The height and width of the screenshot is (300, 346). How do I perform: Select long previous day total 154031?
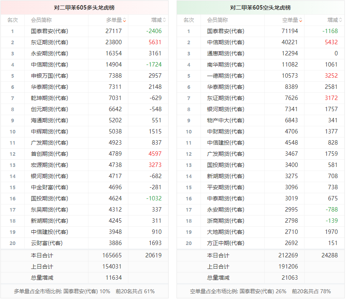(x=112, y=267)
